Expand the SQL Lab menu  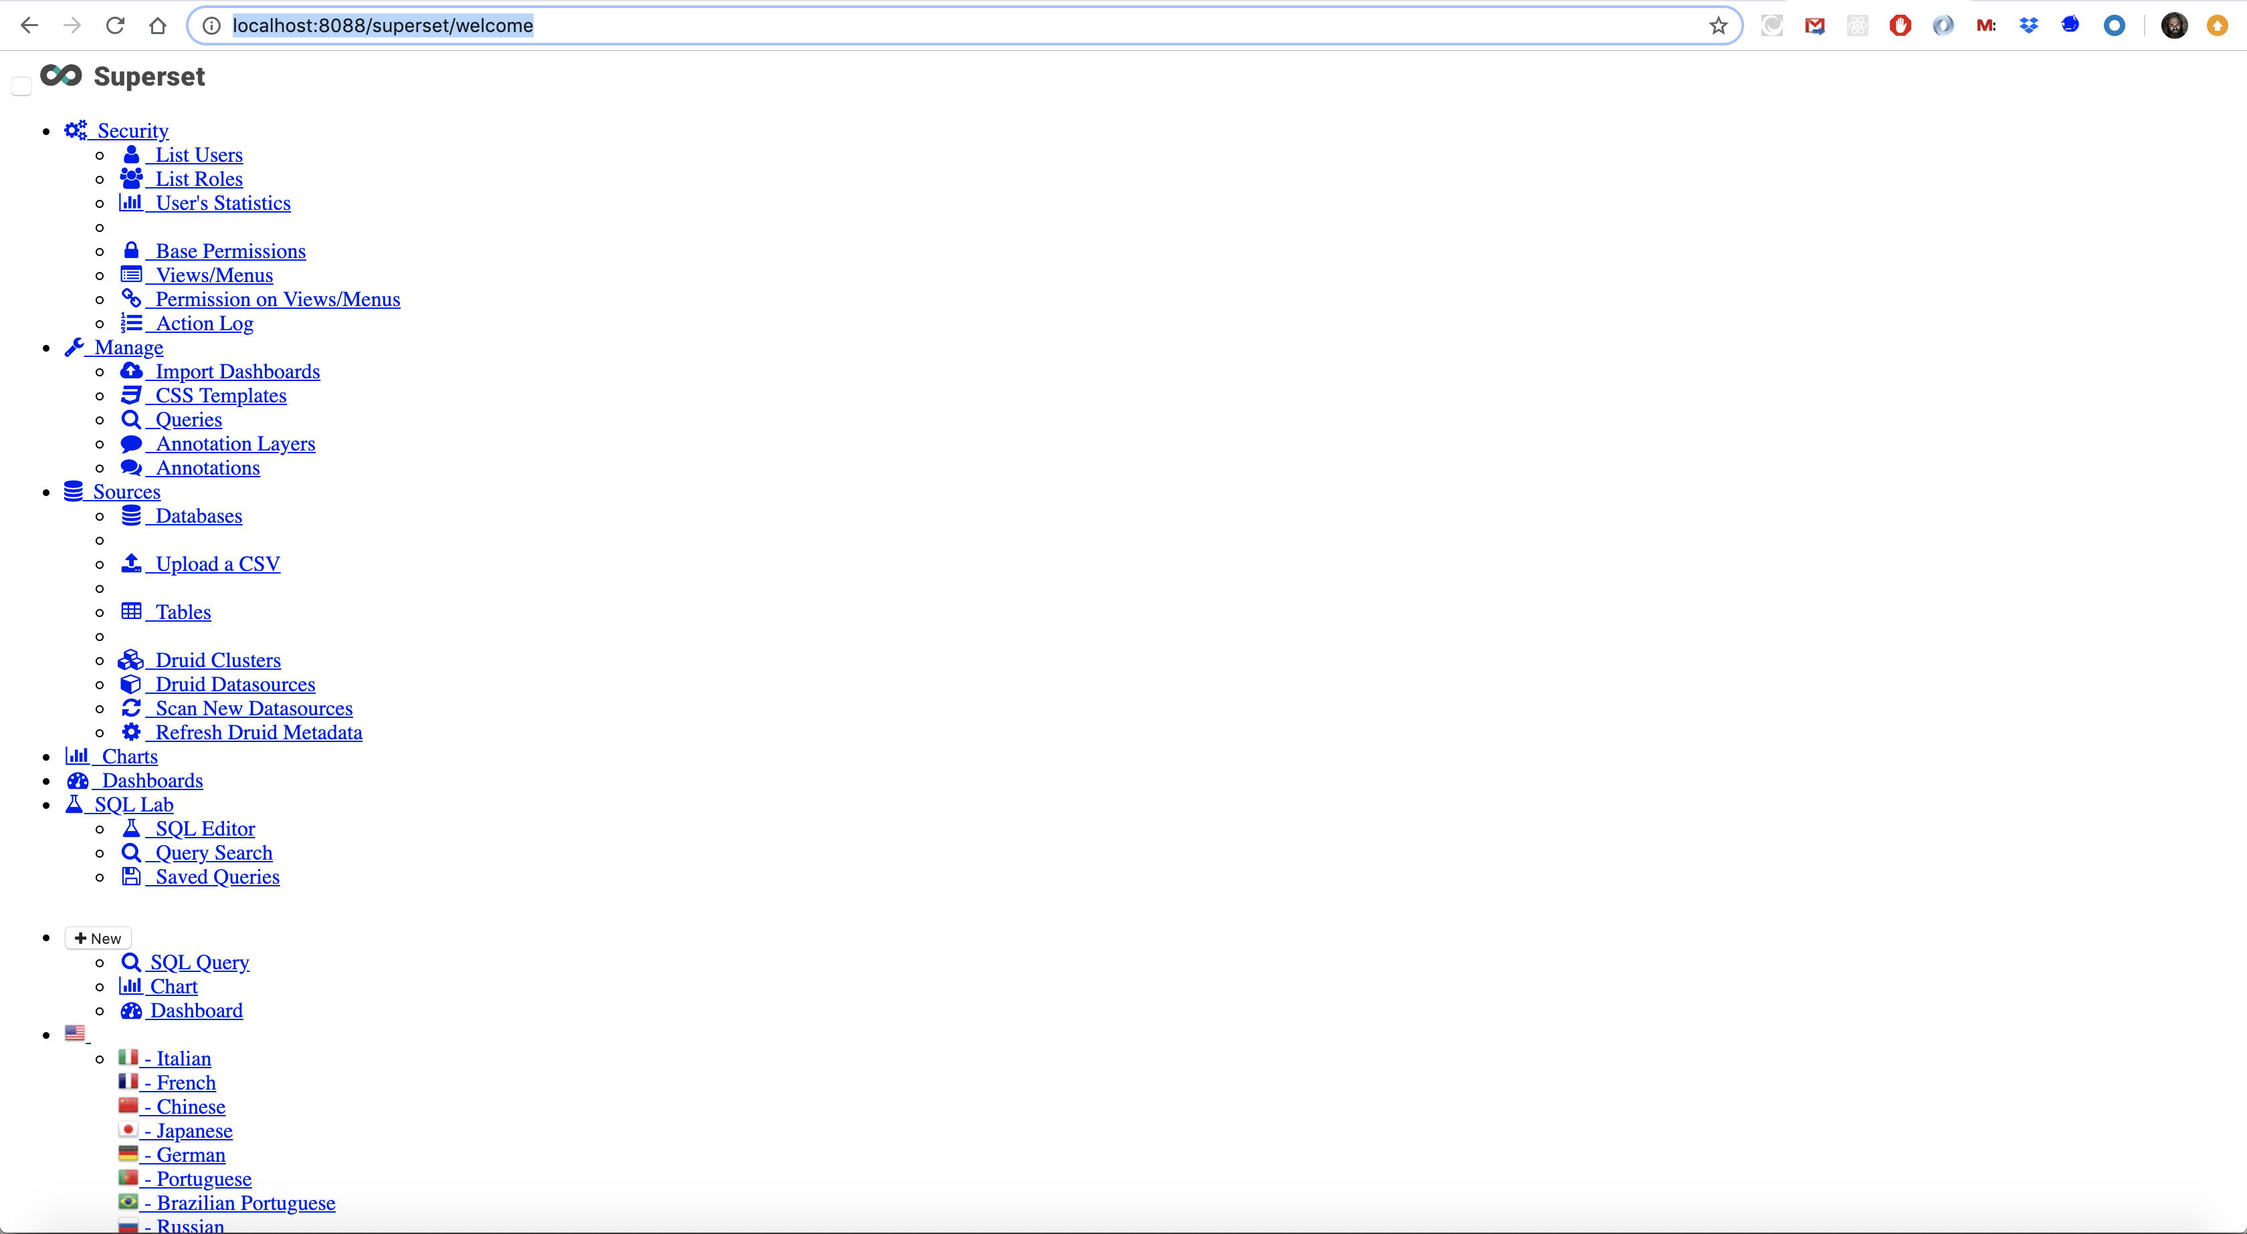(134, 804)
